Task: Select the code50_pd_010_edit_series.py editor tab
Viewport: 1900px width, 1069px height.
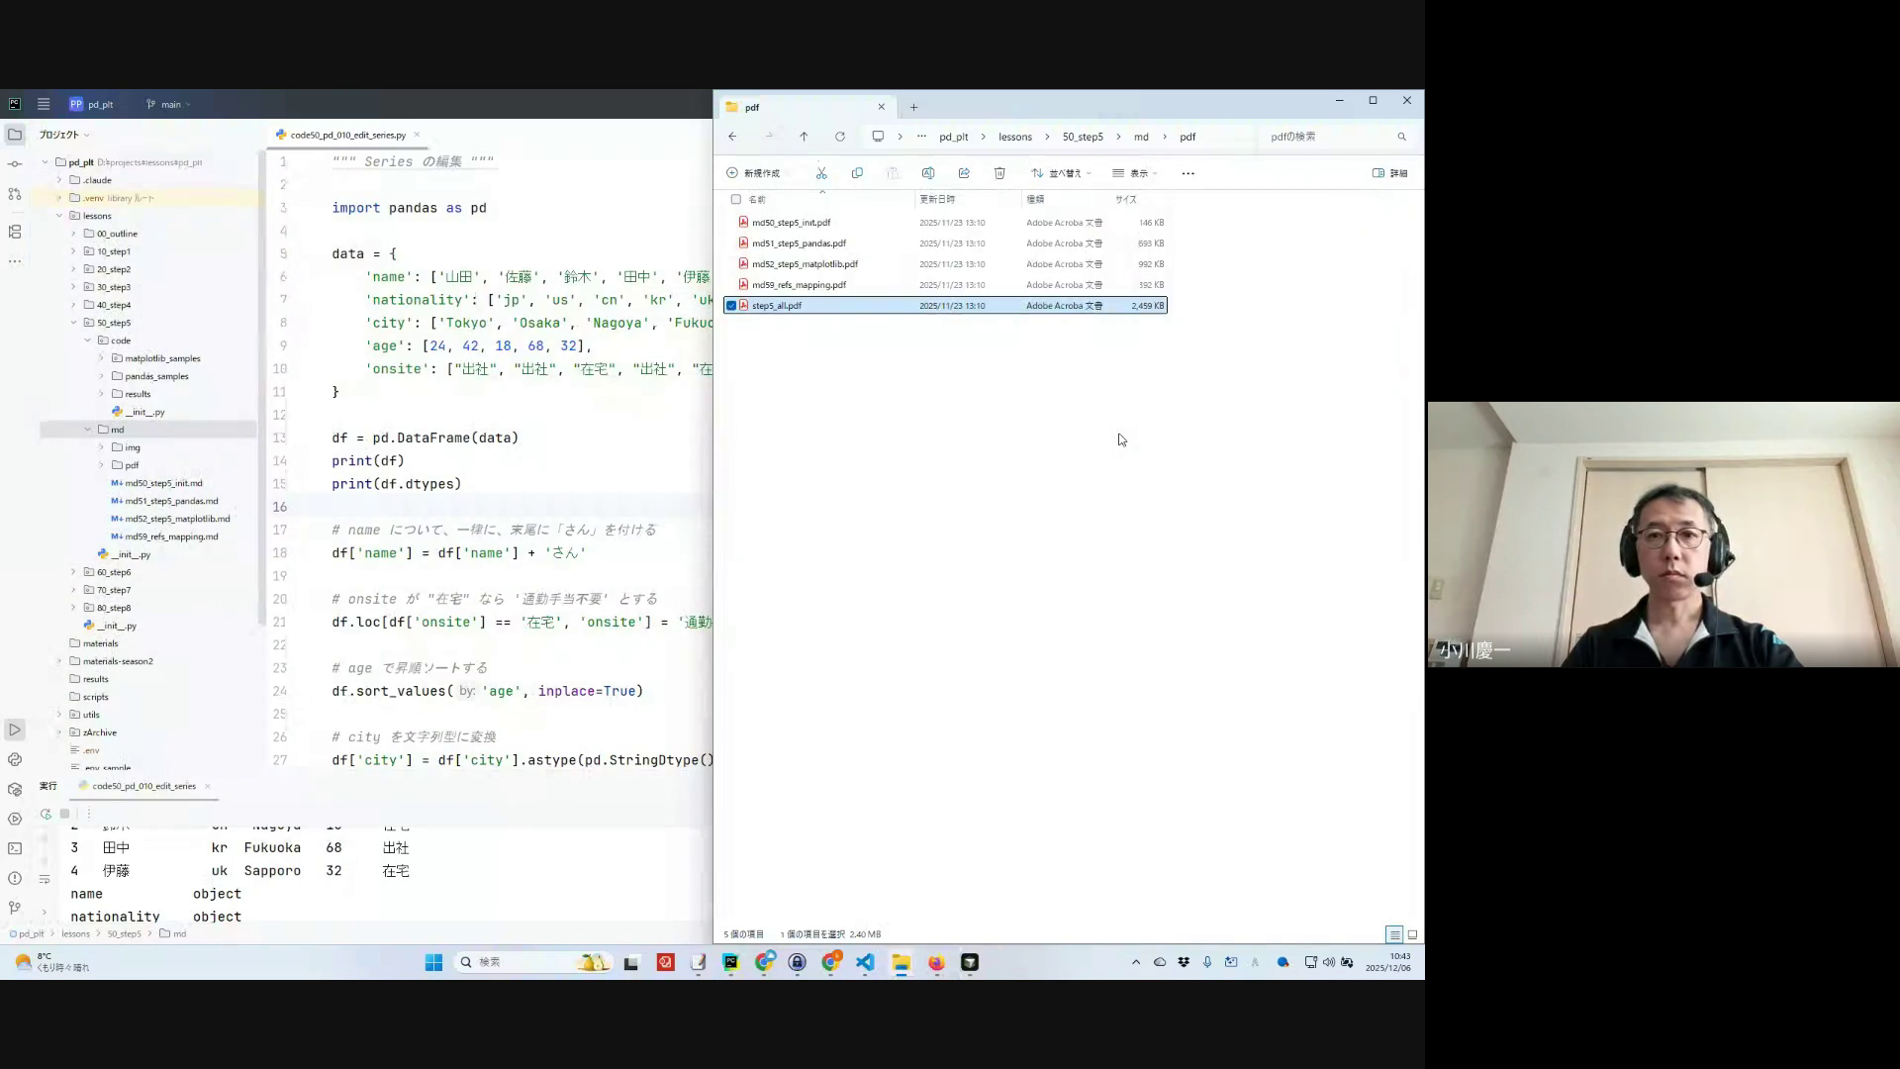Action: click(x=347, y=135)
